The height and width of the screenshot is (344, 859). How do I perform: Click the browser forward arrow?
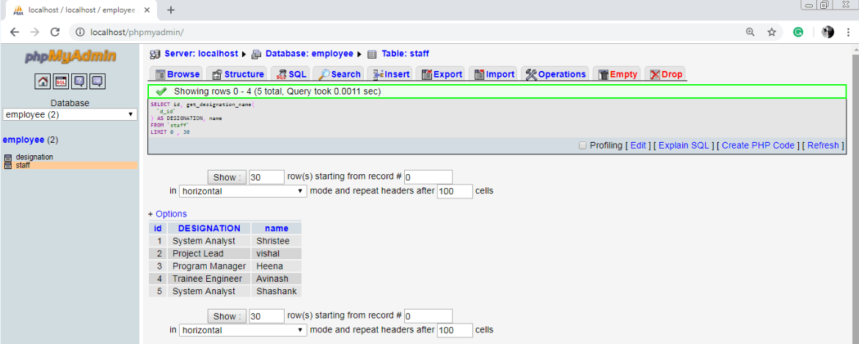[x=34, y=32]
